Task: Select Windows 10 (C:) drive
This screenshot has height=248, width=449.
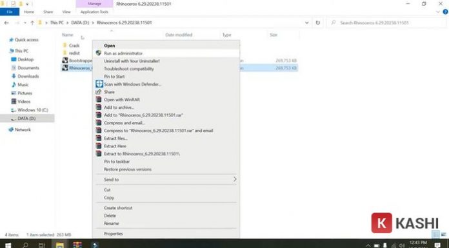Action: pyautogui.click(x=33, y=110)
